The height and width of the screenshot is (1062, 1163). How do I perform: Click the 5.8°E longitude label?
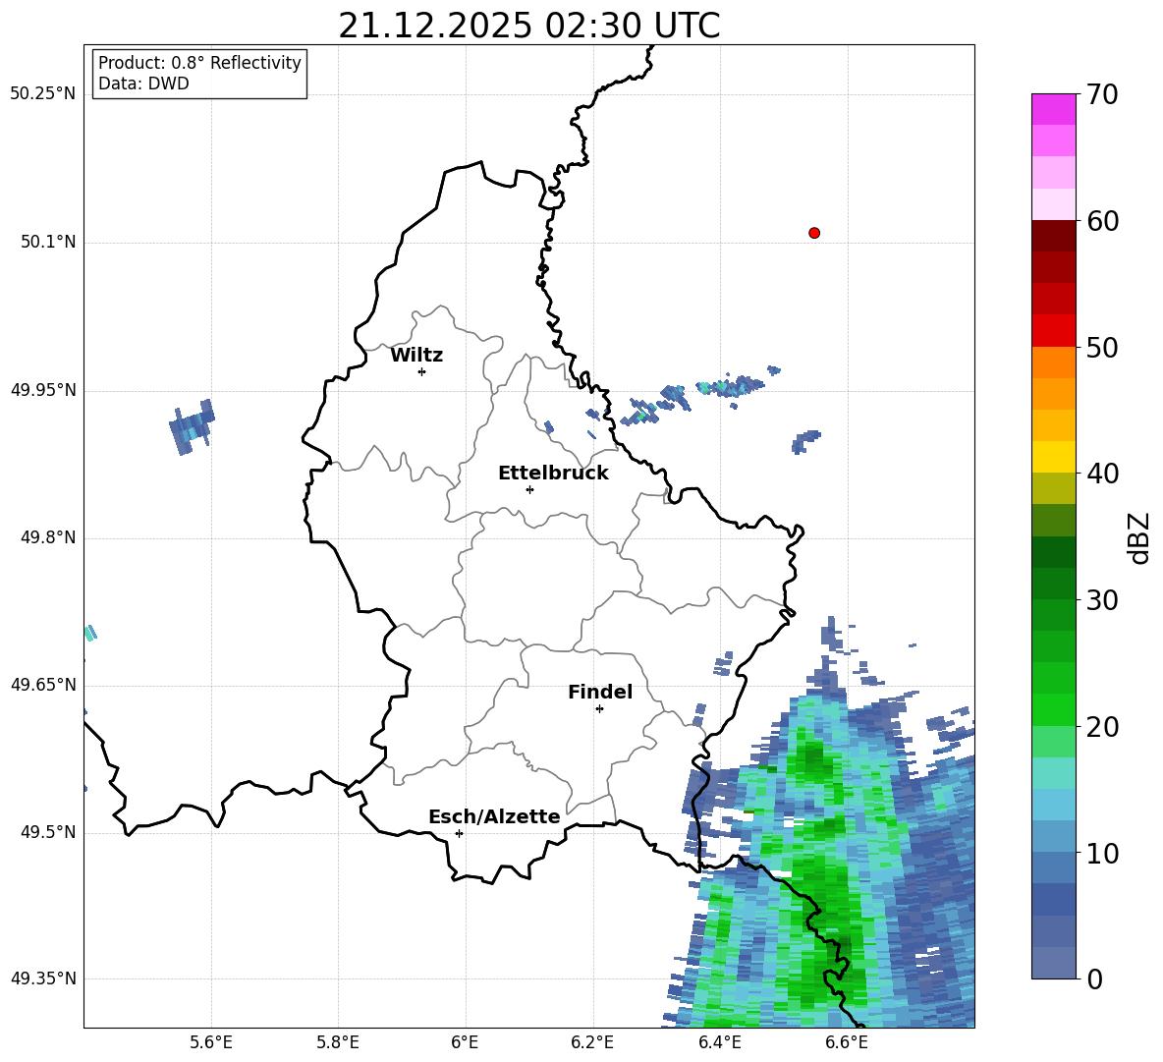tap(338, 1042)
